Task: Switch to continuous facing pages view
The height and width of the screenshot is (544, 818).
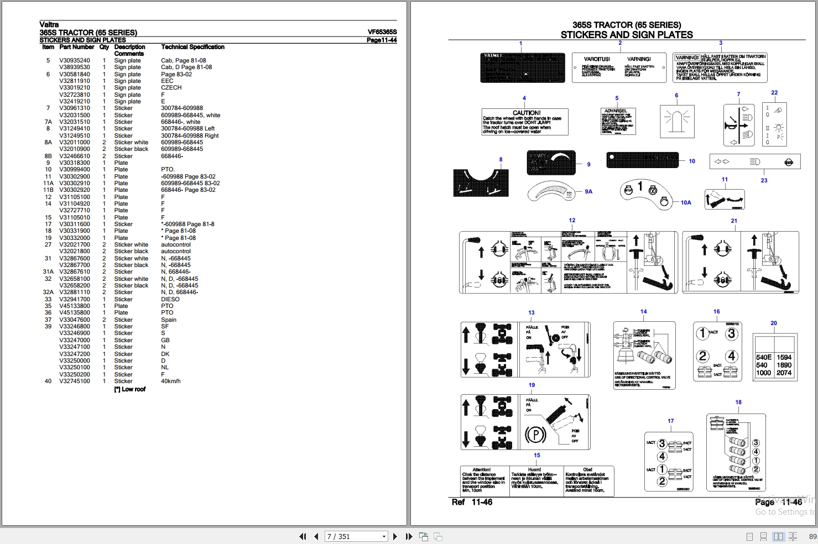Action: (793, 536)
